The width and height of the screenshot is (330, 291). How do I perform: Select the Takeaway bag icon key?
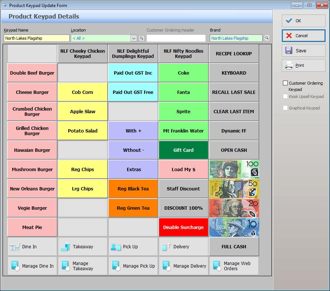(x=83, y=247)
